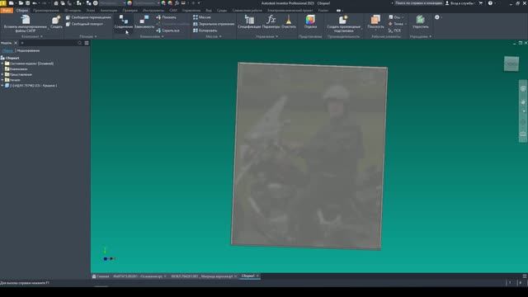
Task: Switch to the Главная document tab
Action: coord(101,276)
